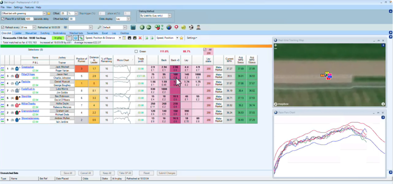Screen dimensions: 393x184
Task: Click the tennis ball icon
Action: coord(183,27)
